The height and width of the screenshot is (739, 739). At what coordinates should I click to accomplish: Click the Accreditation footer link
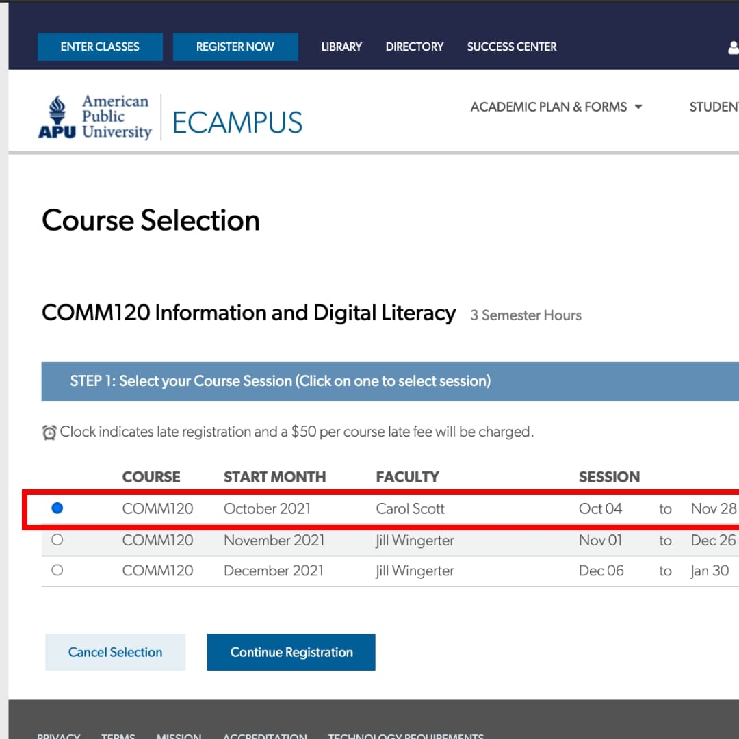(x=265, y=736)
